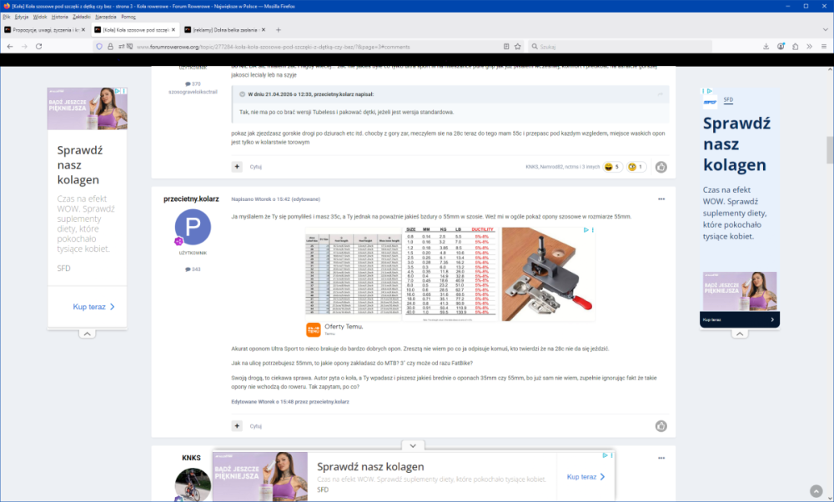Toggle reader view icon in address bar
The image size is (834, 502).
click(x=506, y=46)
